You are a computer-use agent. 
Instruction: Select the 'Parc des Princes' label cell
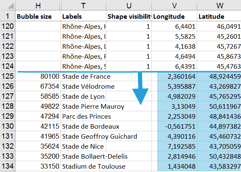pyautogui.click(x=83, y=116)
